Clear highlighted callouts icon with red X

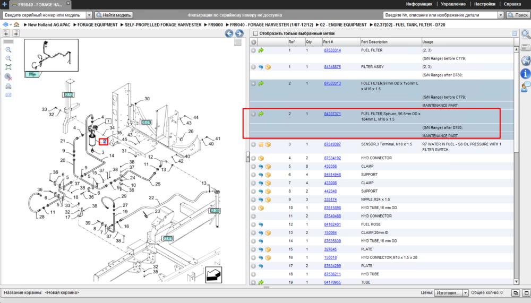[8, 77]
